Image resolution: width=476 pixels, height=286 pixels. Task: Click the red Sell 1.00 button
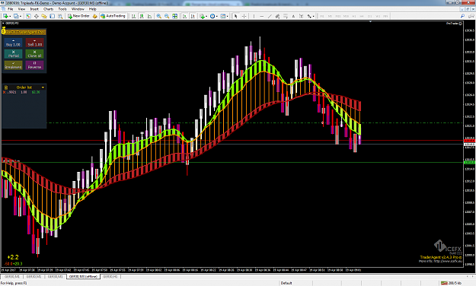pyautogui.click(x=34, y=43)
